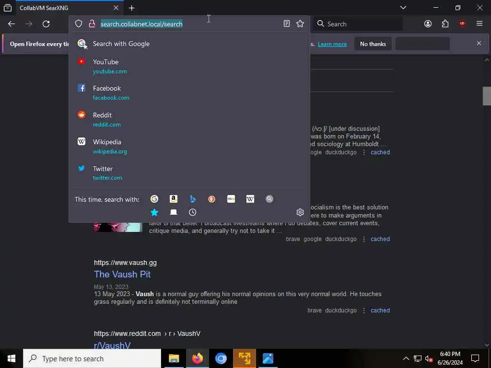This screenshot has height=368, width=491.
Task: Click the No thanks button
Action: (x=373, y=44)
